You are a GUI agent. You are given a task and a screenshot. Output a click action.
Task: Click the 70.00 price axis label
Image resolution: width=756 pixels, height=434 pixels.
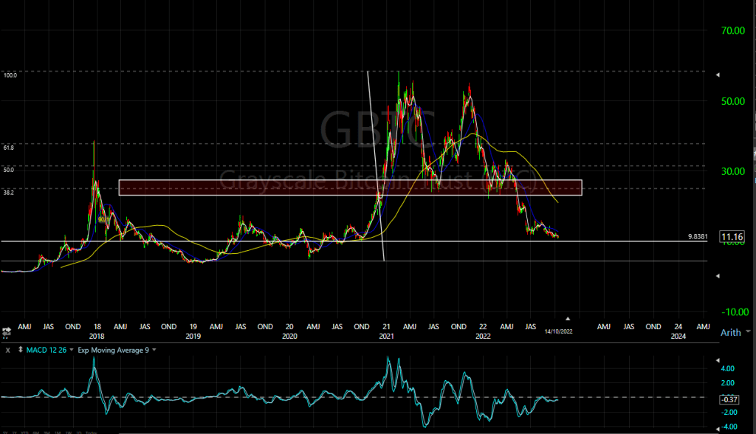(735, 31)
